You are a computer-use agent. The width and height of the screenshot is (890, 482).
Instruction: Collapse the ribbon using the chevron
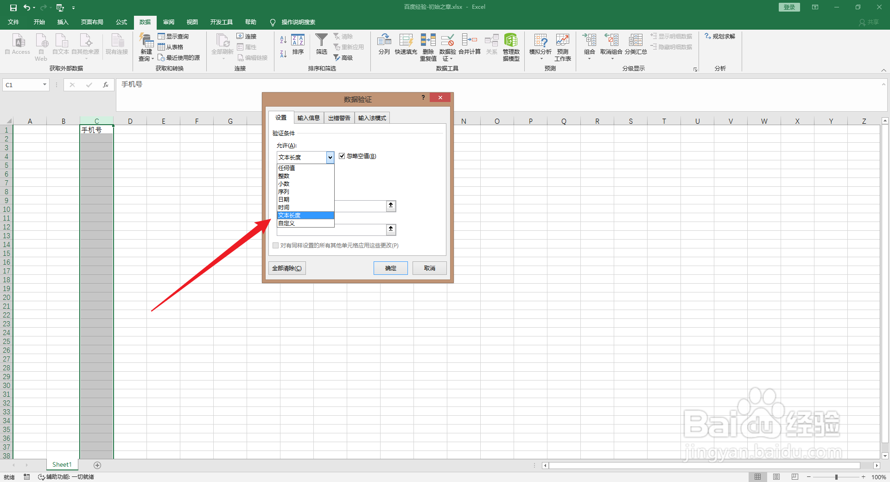(884, 70)
